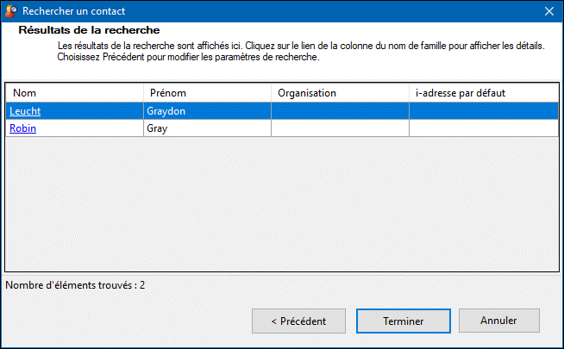Close the Rechercher un contact dialog

pos(548,11)
